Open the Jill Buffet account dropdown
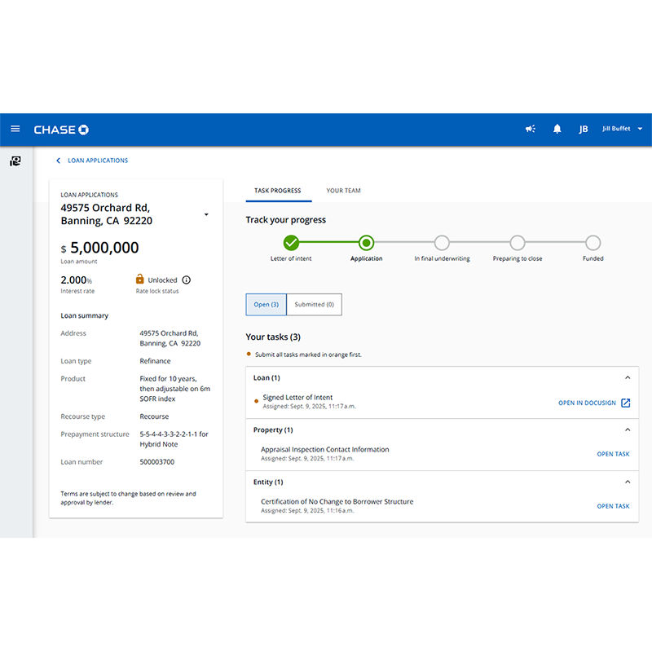The image size is (652, 652). (622, 129)
